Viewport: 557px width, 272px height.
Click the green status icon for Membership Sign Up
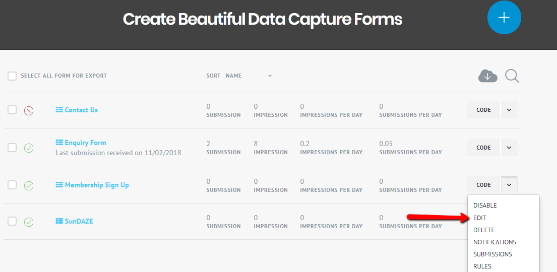point(29,185)
